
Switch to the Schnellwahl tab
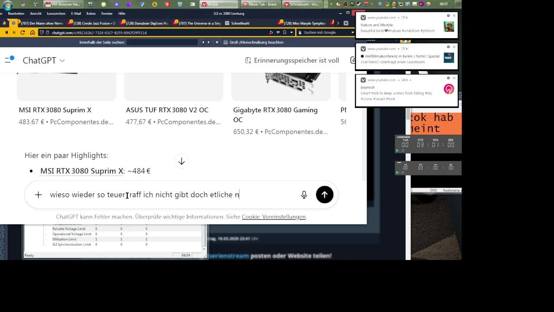[249, 23]
